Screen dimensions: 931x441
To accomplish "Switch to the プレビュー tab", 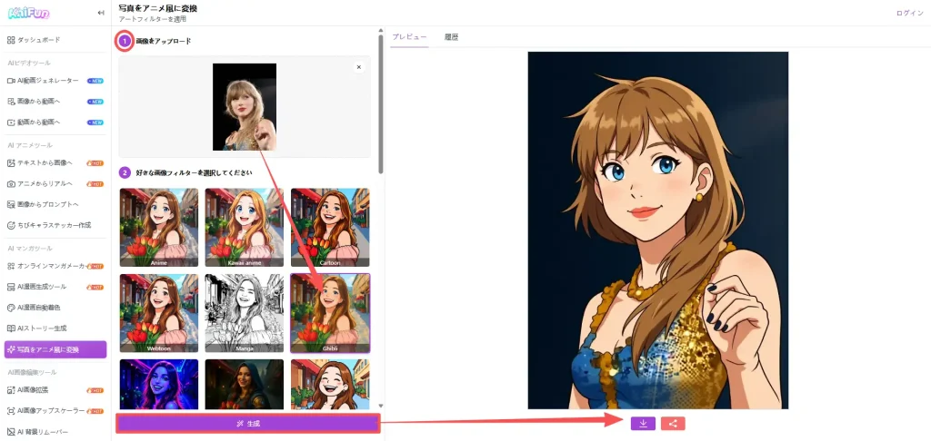I will pos(409,36).
